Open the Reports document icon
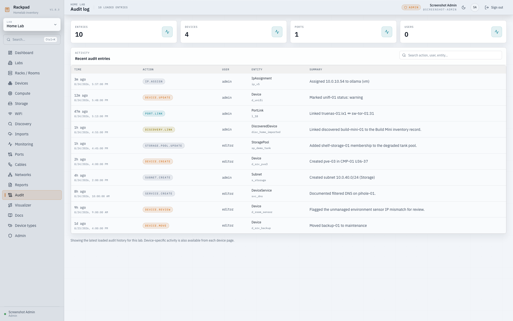The image size is (513, 321). click(10, 185)
